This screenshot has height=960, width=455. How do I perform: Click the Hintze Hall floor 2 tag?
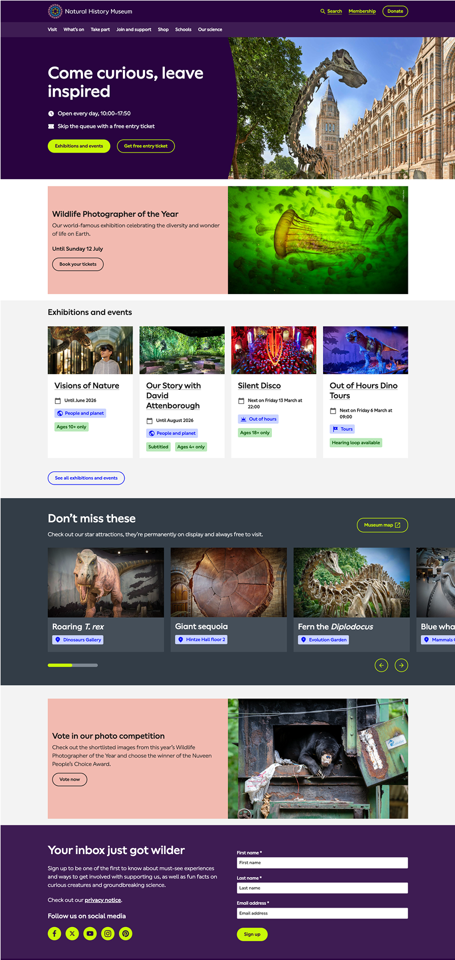[x=201, y=640]
